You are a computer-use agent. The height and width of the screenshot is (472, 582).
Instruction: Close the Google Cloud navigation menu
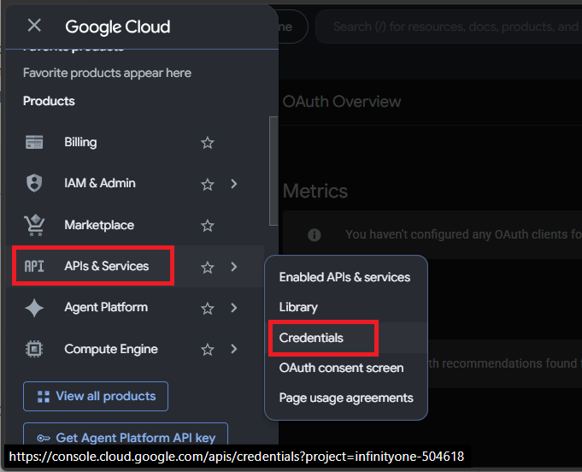tap(34, 26)
